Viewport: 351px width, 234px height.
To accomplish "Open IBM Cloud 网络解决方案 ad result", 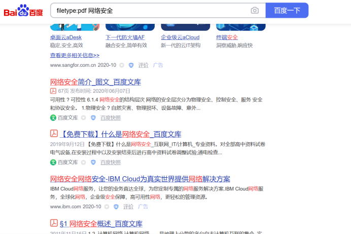I will click(140, 179).
